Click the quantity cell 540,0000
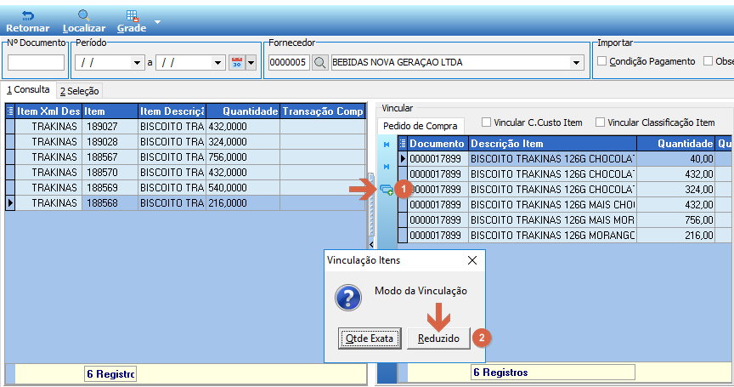The width and height of the screenshot is (734, 387). click(x=243, y=188)
